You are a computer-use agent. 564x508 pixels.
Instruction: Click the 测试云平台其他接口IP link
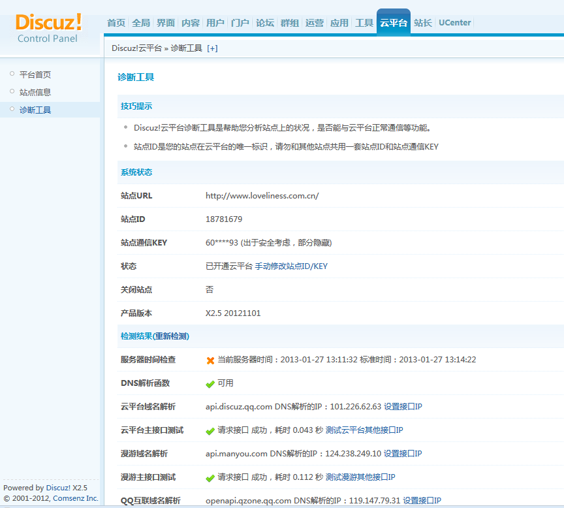364,430
